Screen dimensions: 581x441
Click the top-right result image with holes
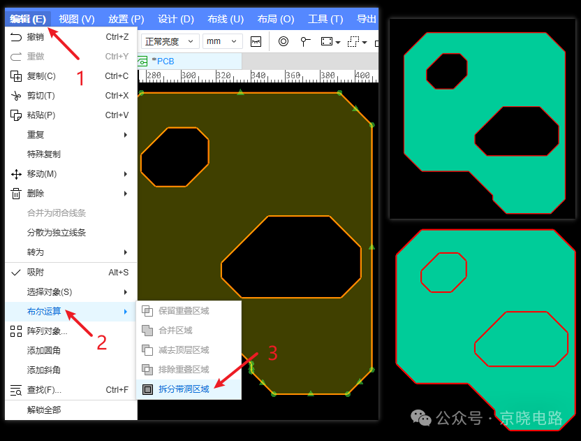(483, 119)
